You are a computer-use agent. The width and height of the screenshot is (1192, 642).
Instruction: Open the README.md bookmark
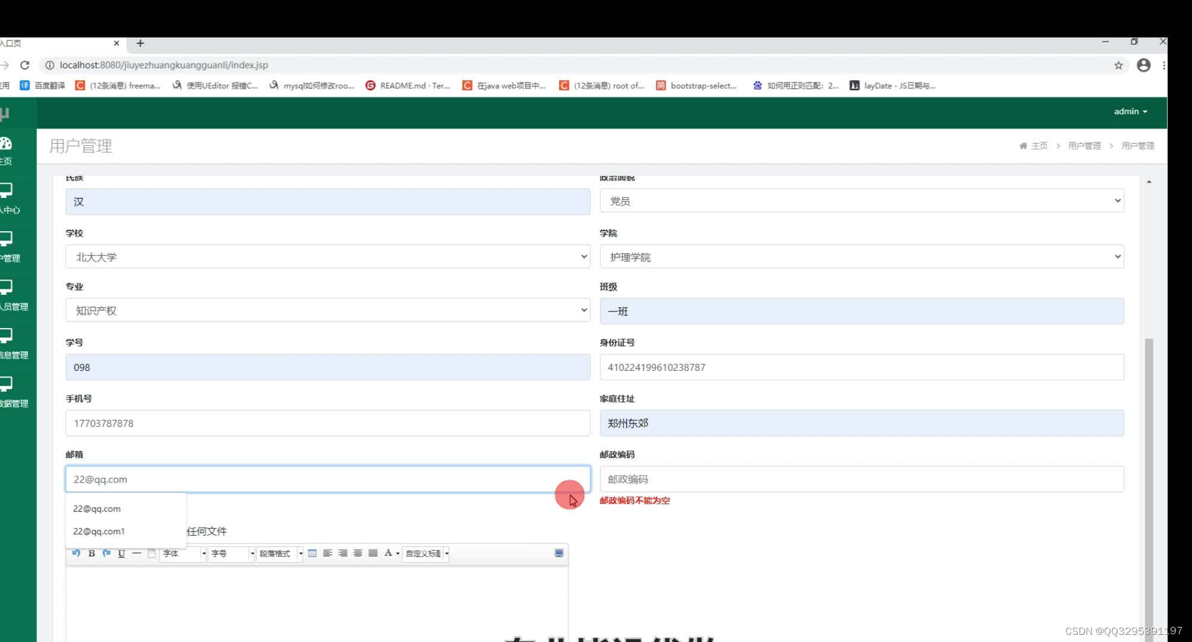[408, 86]
